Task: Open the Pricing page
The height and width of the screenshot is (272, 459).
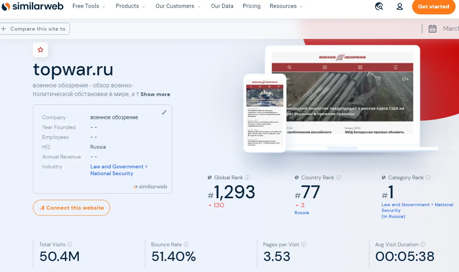Action: [252, 6]
